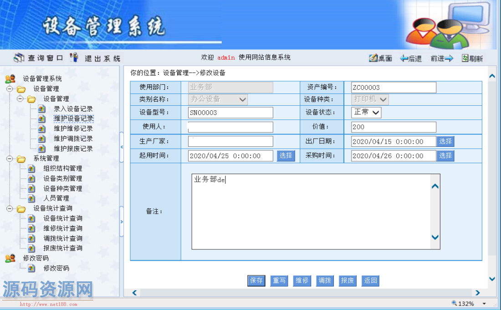Viewport: 501px width, 310px height.
Task: Click main page vertical scroll down arrow
Action: pyautogui.click(x=492, y=279)
